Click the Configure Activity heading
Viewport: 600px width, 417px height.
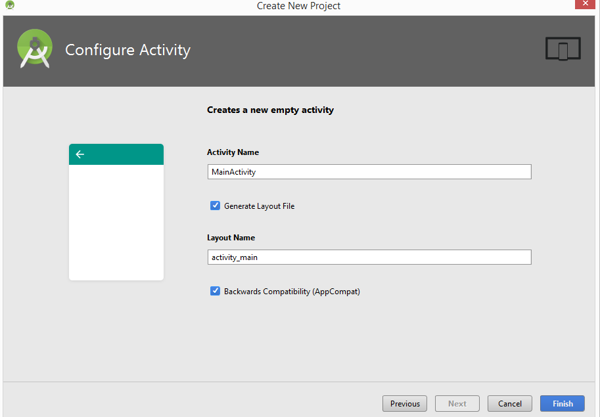click(x=127, y=50)
